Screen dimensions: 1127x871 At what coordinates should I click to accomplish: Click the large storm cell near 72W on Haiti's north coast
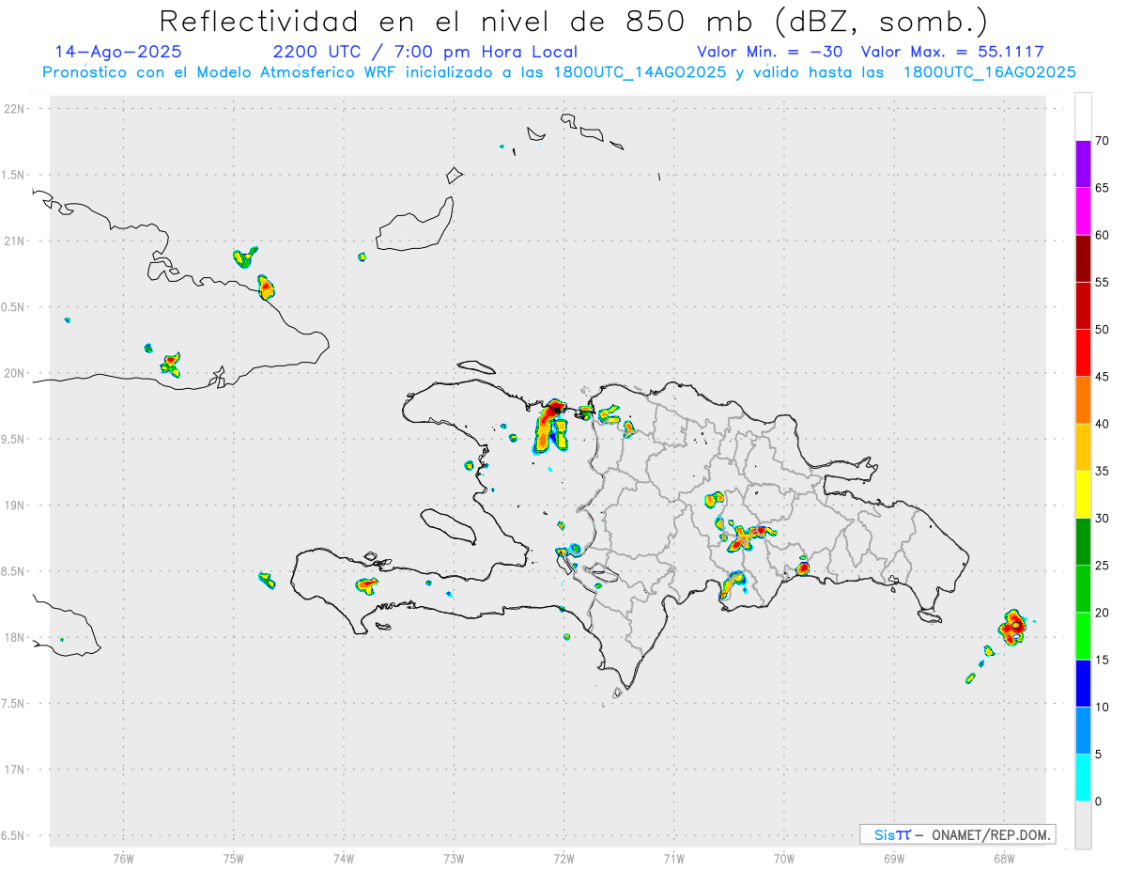(x=551, y=426)
